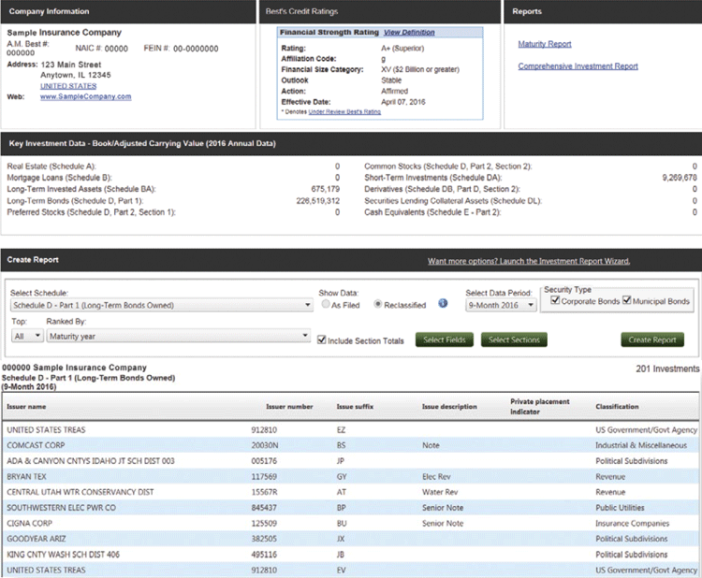Click Public Utilities classification cell

[x=620, y=508]
